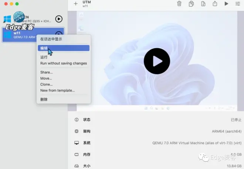Share the VM with the toolbar share icon
Viewport: 244px width, 169px height.
coord(215,3)
